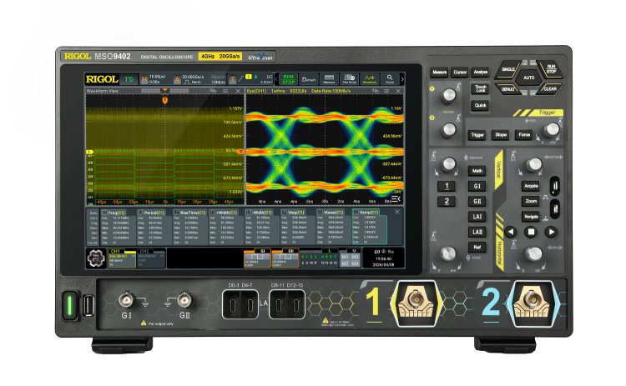Push the Trigger menu key

477,135
